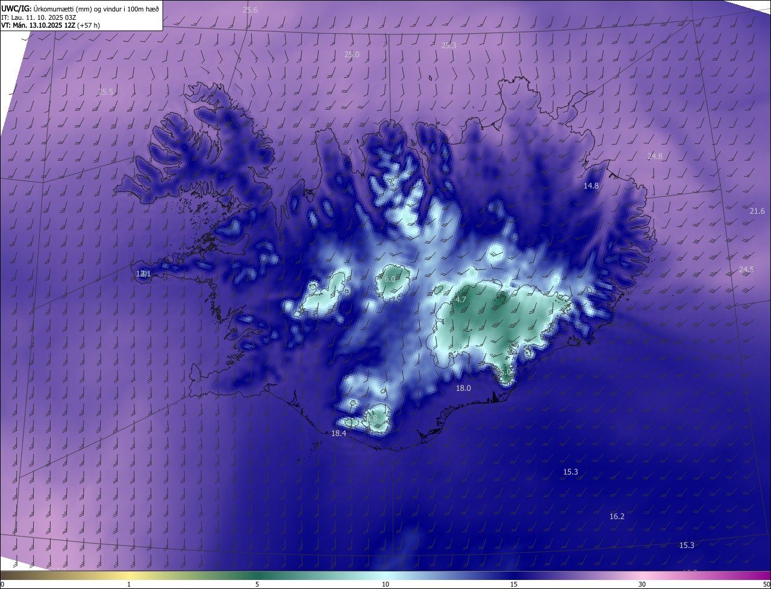Image resolution: width=771 pixels, height=589 pixels.
Task: Click the 25.0 value label on the map
Action: click(352, 54)
